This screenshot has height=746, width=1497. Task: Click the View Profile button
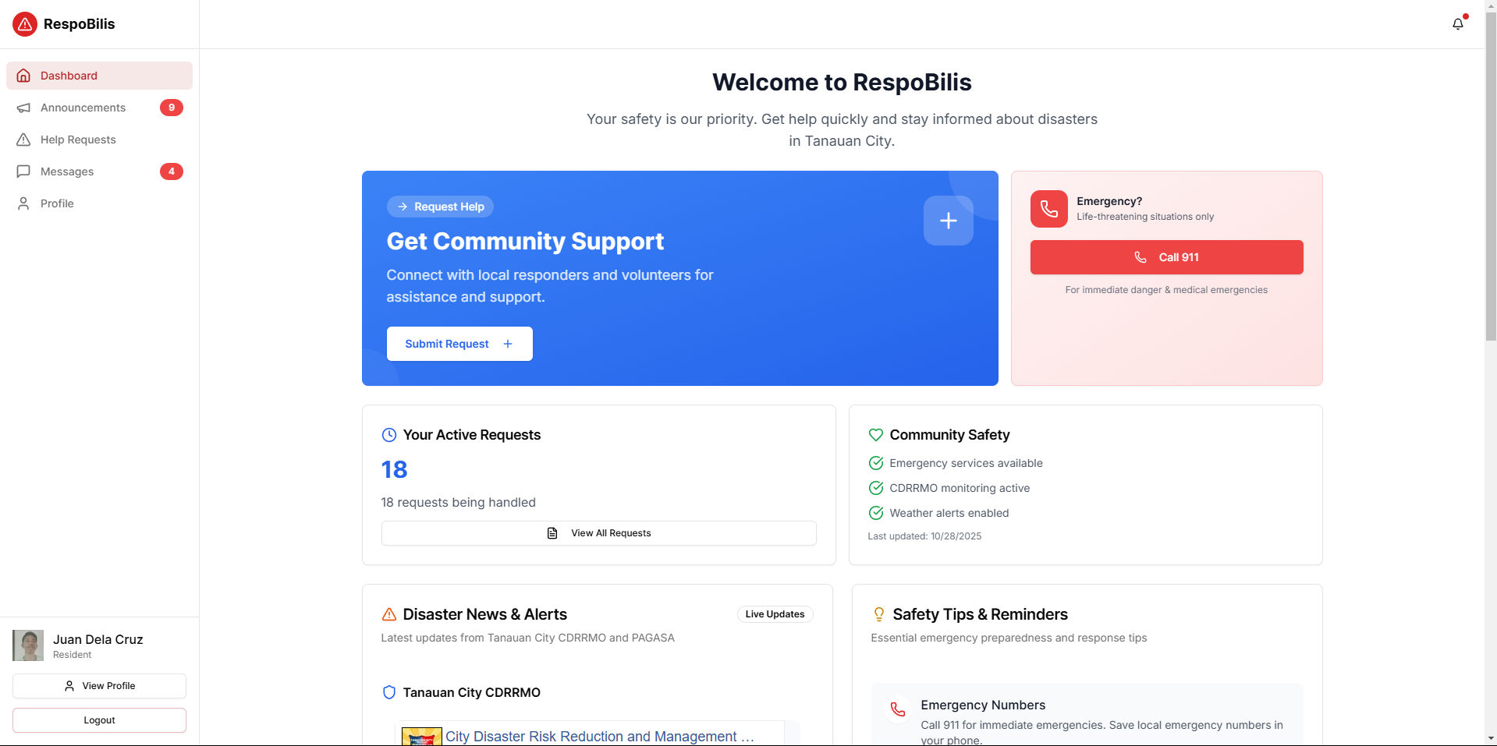click(99, 686)
